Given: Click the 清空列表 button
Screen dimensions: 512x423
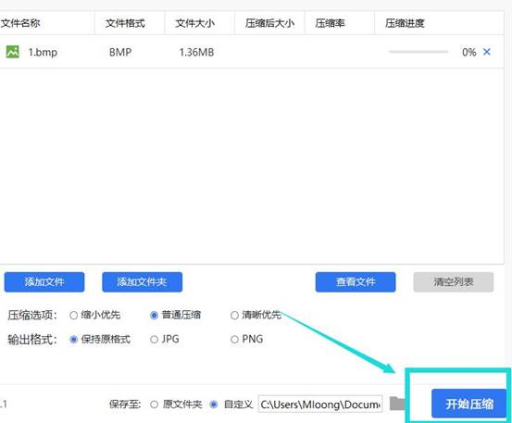Looking at the screenshot, I should click(454, 282).
